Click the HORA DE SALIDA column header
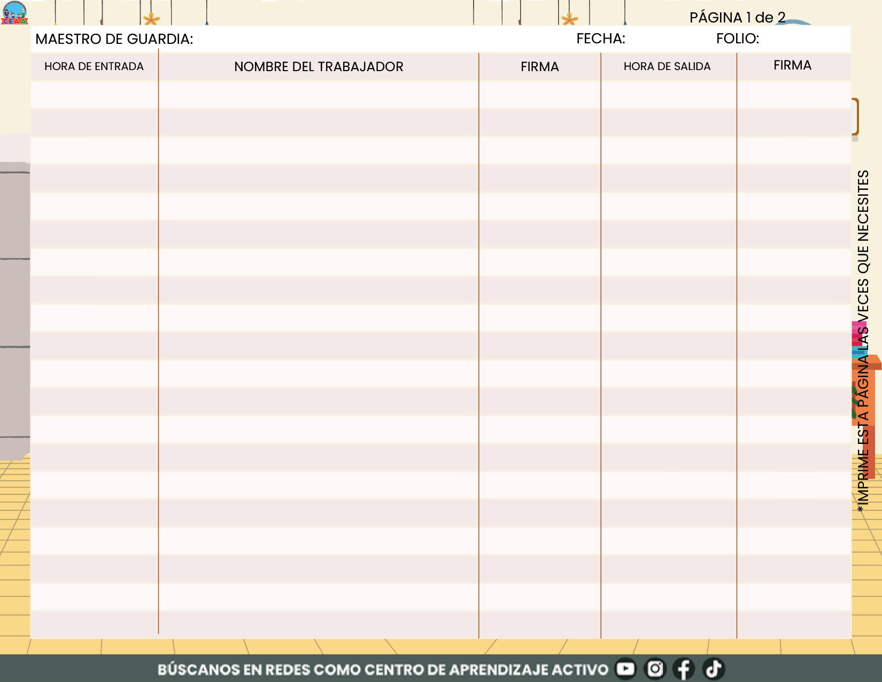This screenshot has height=682, width=882. [667, 66]
